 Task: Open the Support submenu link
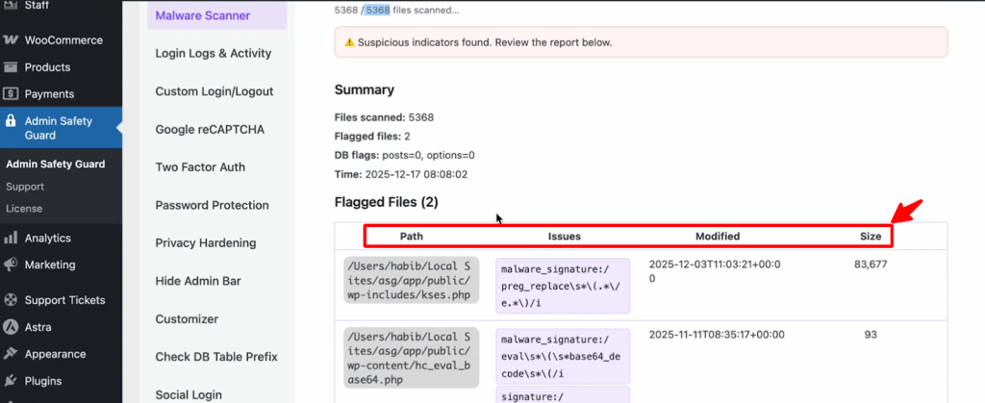click(x=25, y=187)
